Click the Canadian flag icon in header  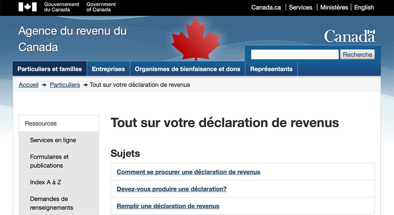coord(28,7)
